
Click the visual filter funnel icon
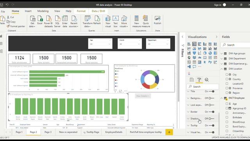[x=115, y=91]
